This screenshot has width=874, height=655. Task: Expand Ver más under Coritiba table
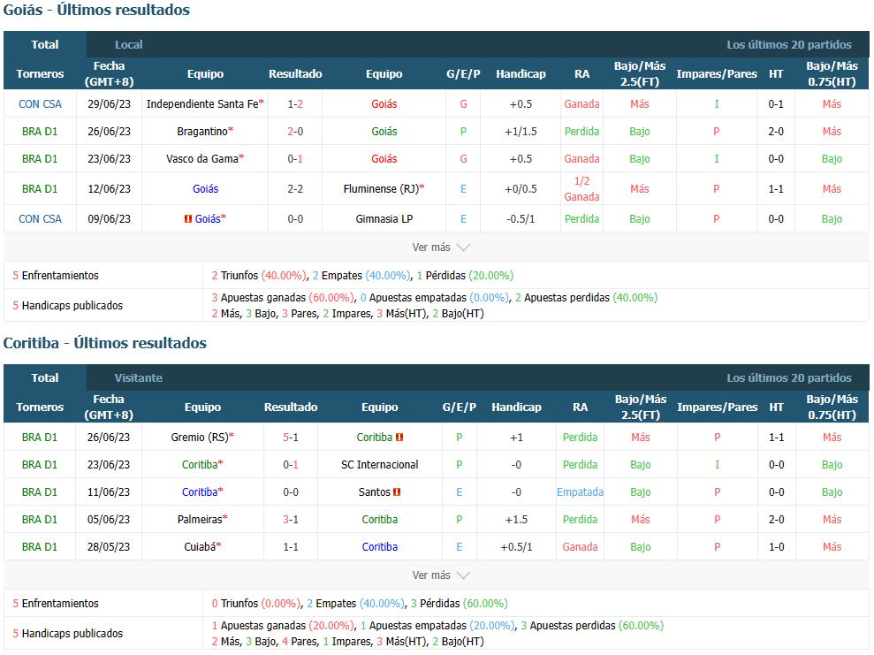441,575
